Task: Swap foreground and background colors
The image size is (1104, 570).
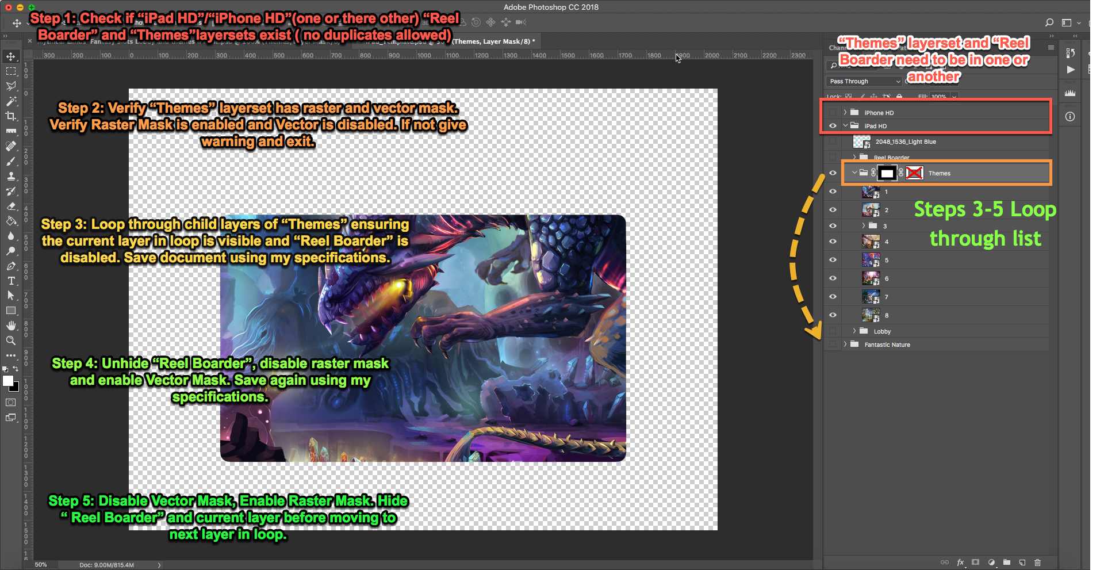Action: [x=16, y=369]
